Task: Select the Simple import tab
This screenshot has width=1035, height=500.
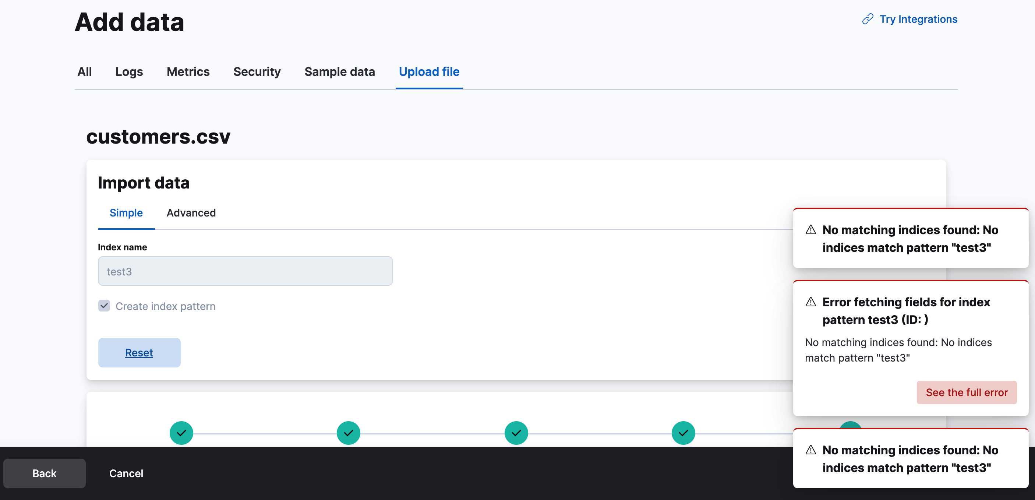Action: point(126,212)
